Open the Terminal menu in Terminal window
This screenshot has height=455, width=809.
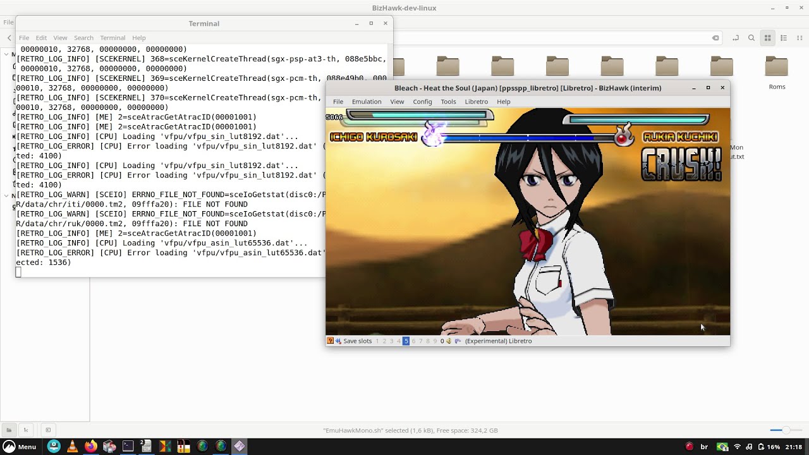(113, 38)
